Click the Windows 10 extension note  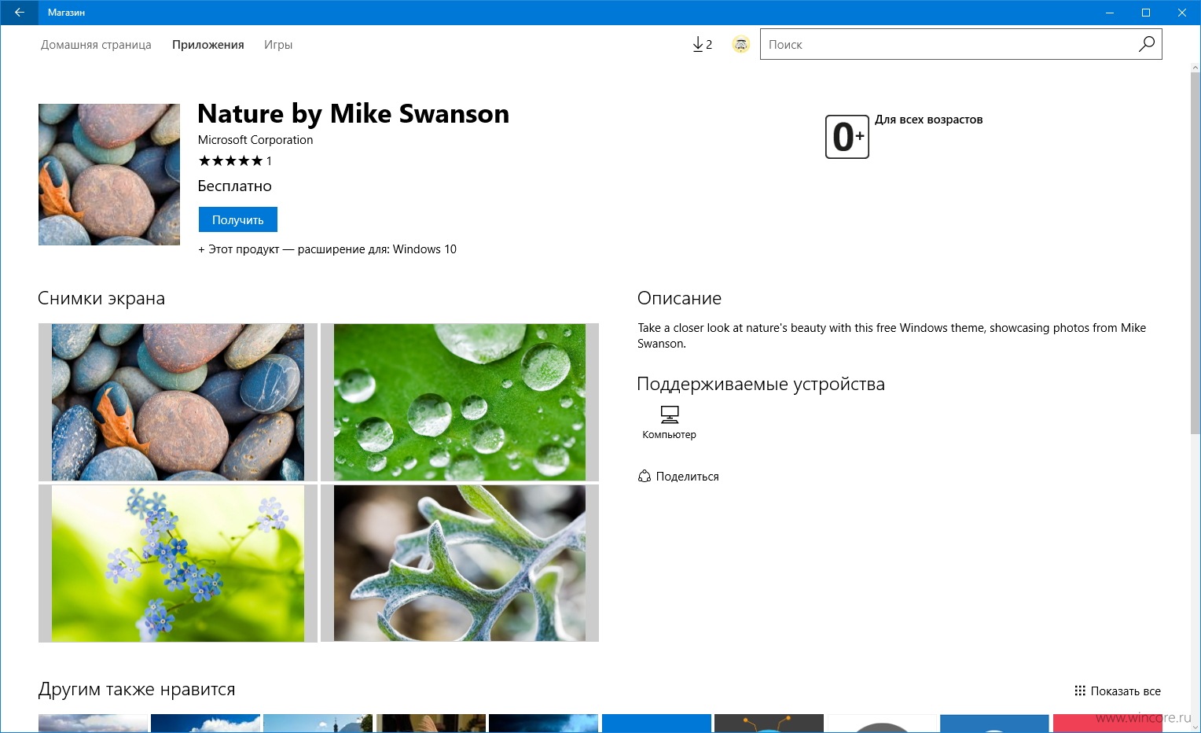[x=327, y=249]
